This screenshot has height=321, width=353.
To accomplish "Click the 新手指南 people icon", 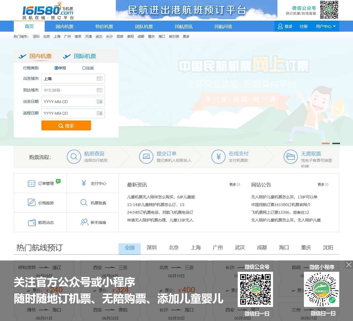I will (x=84, y=222).
